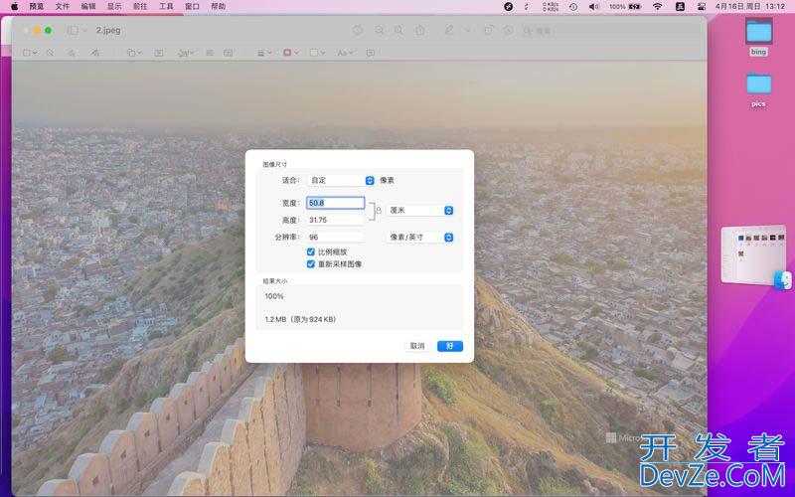This screenshot has width=795, height=497.
Task: Open the 前往 menu
Action: click(x=140, y=7)
